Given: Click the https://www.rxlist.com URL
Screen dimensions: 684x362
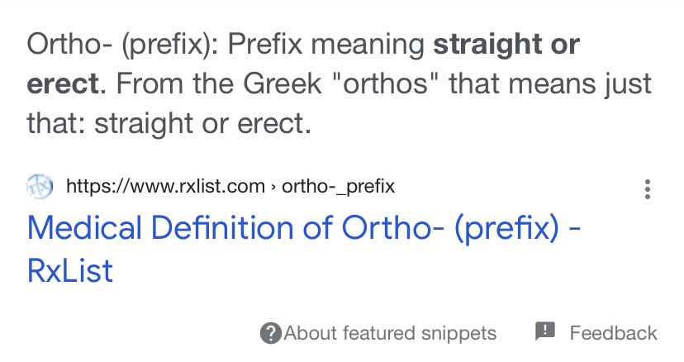Looking at the screenshot, I should [165, 187].
